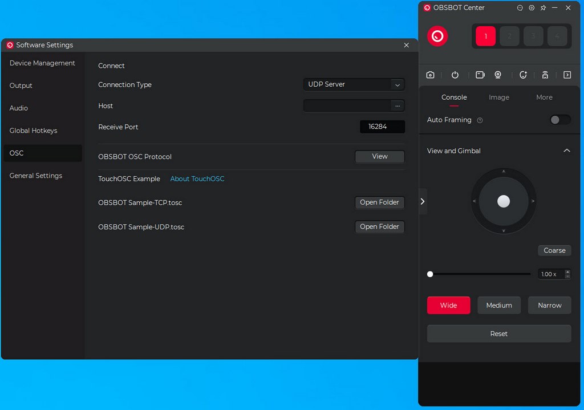The width and height of the screenshot is (584, 410).
Task: Click the boxed arrow icon in toolbar
Action: click(x=567, y=75)
